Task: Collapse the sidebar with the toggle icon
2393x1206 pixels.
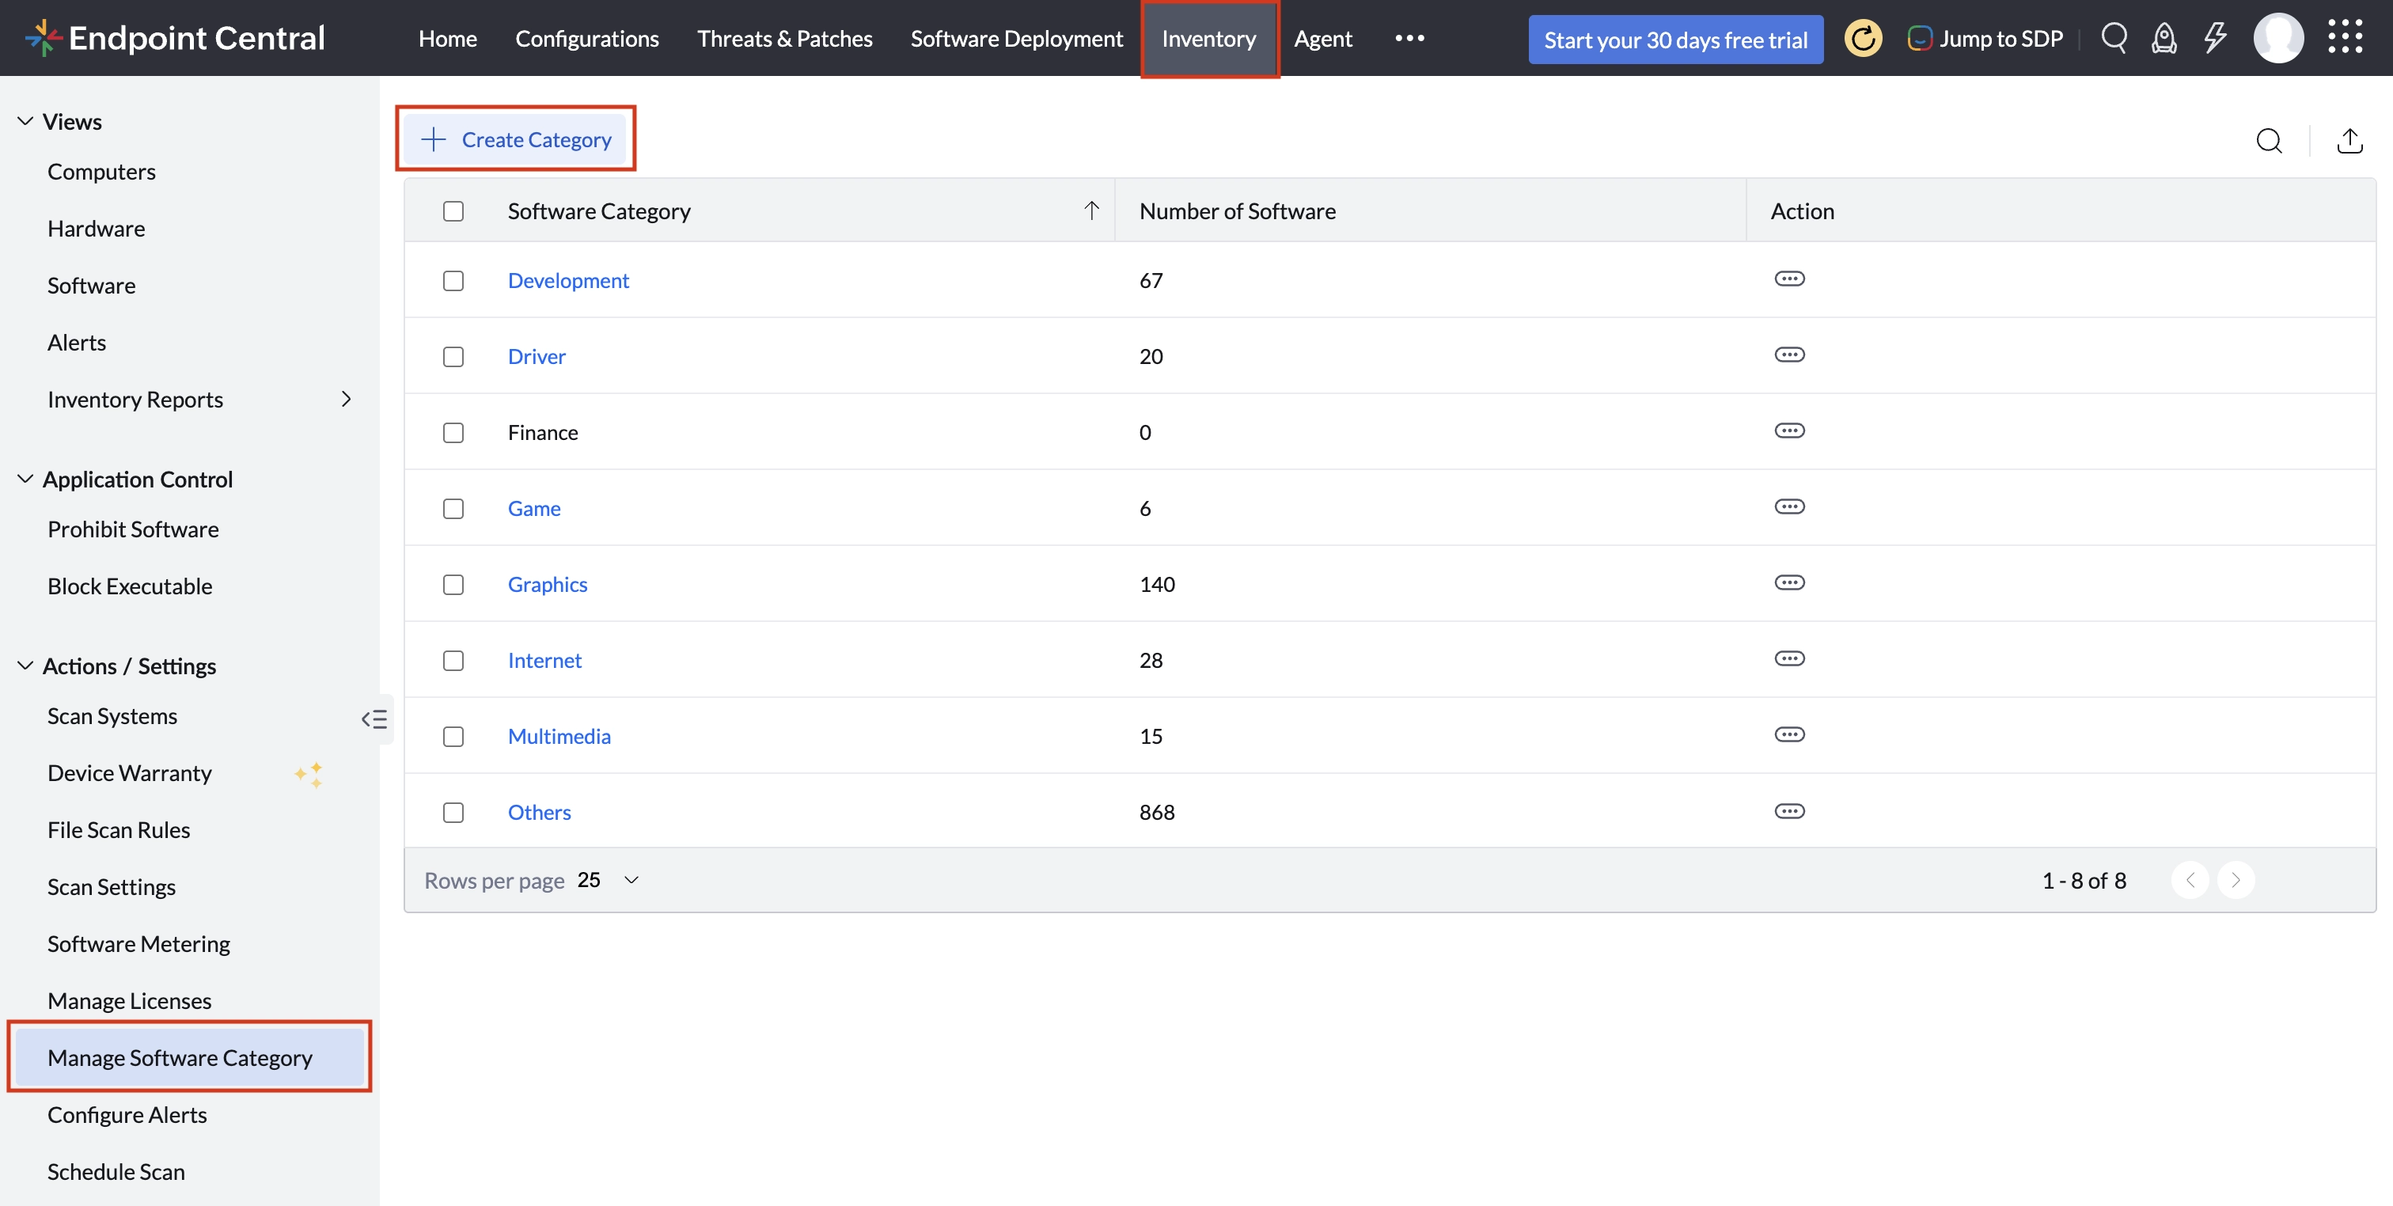Action: (x=374, y=719)
